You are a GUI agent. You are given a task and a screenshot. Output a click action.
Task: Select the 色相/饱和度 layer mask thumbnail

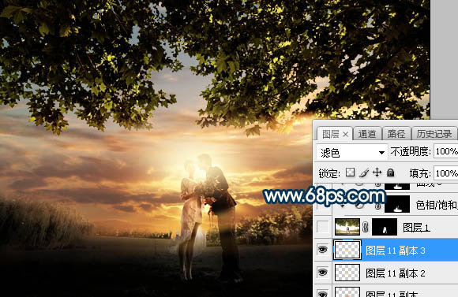point(397,204)
